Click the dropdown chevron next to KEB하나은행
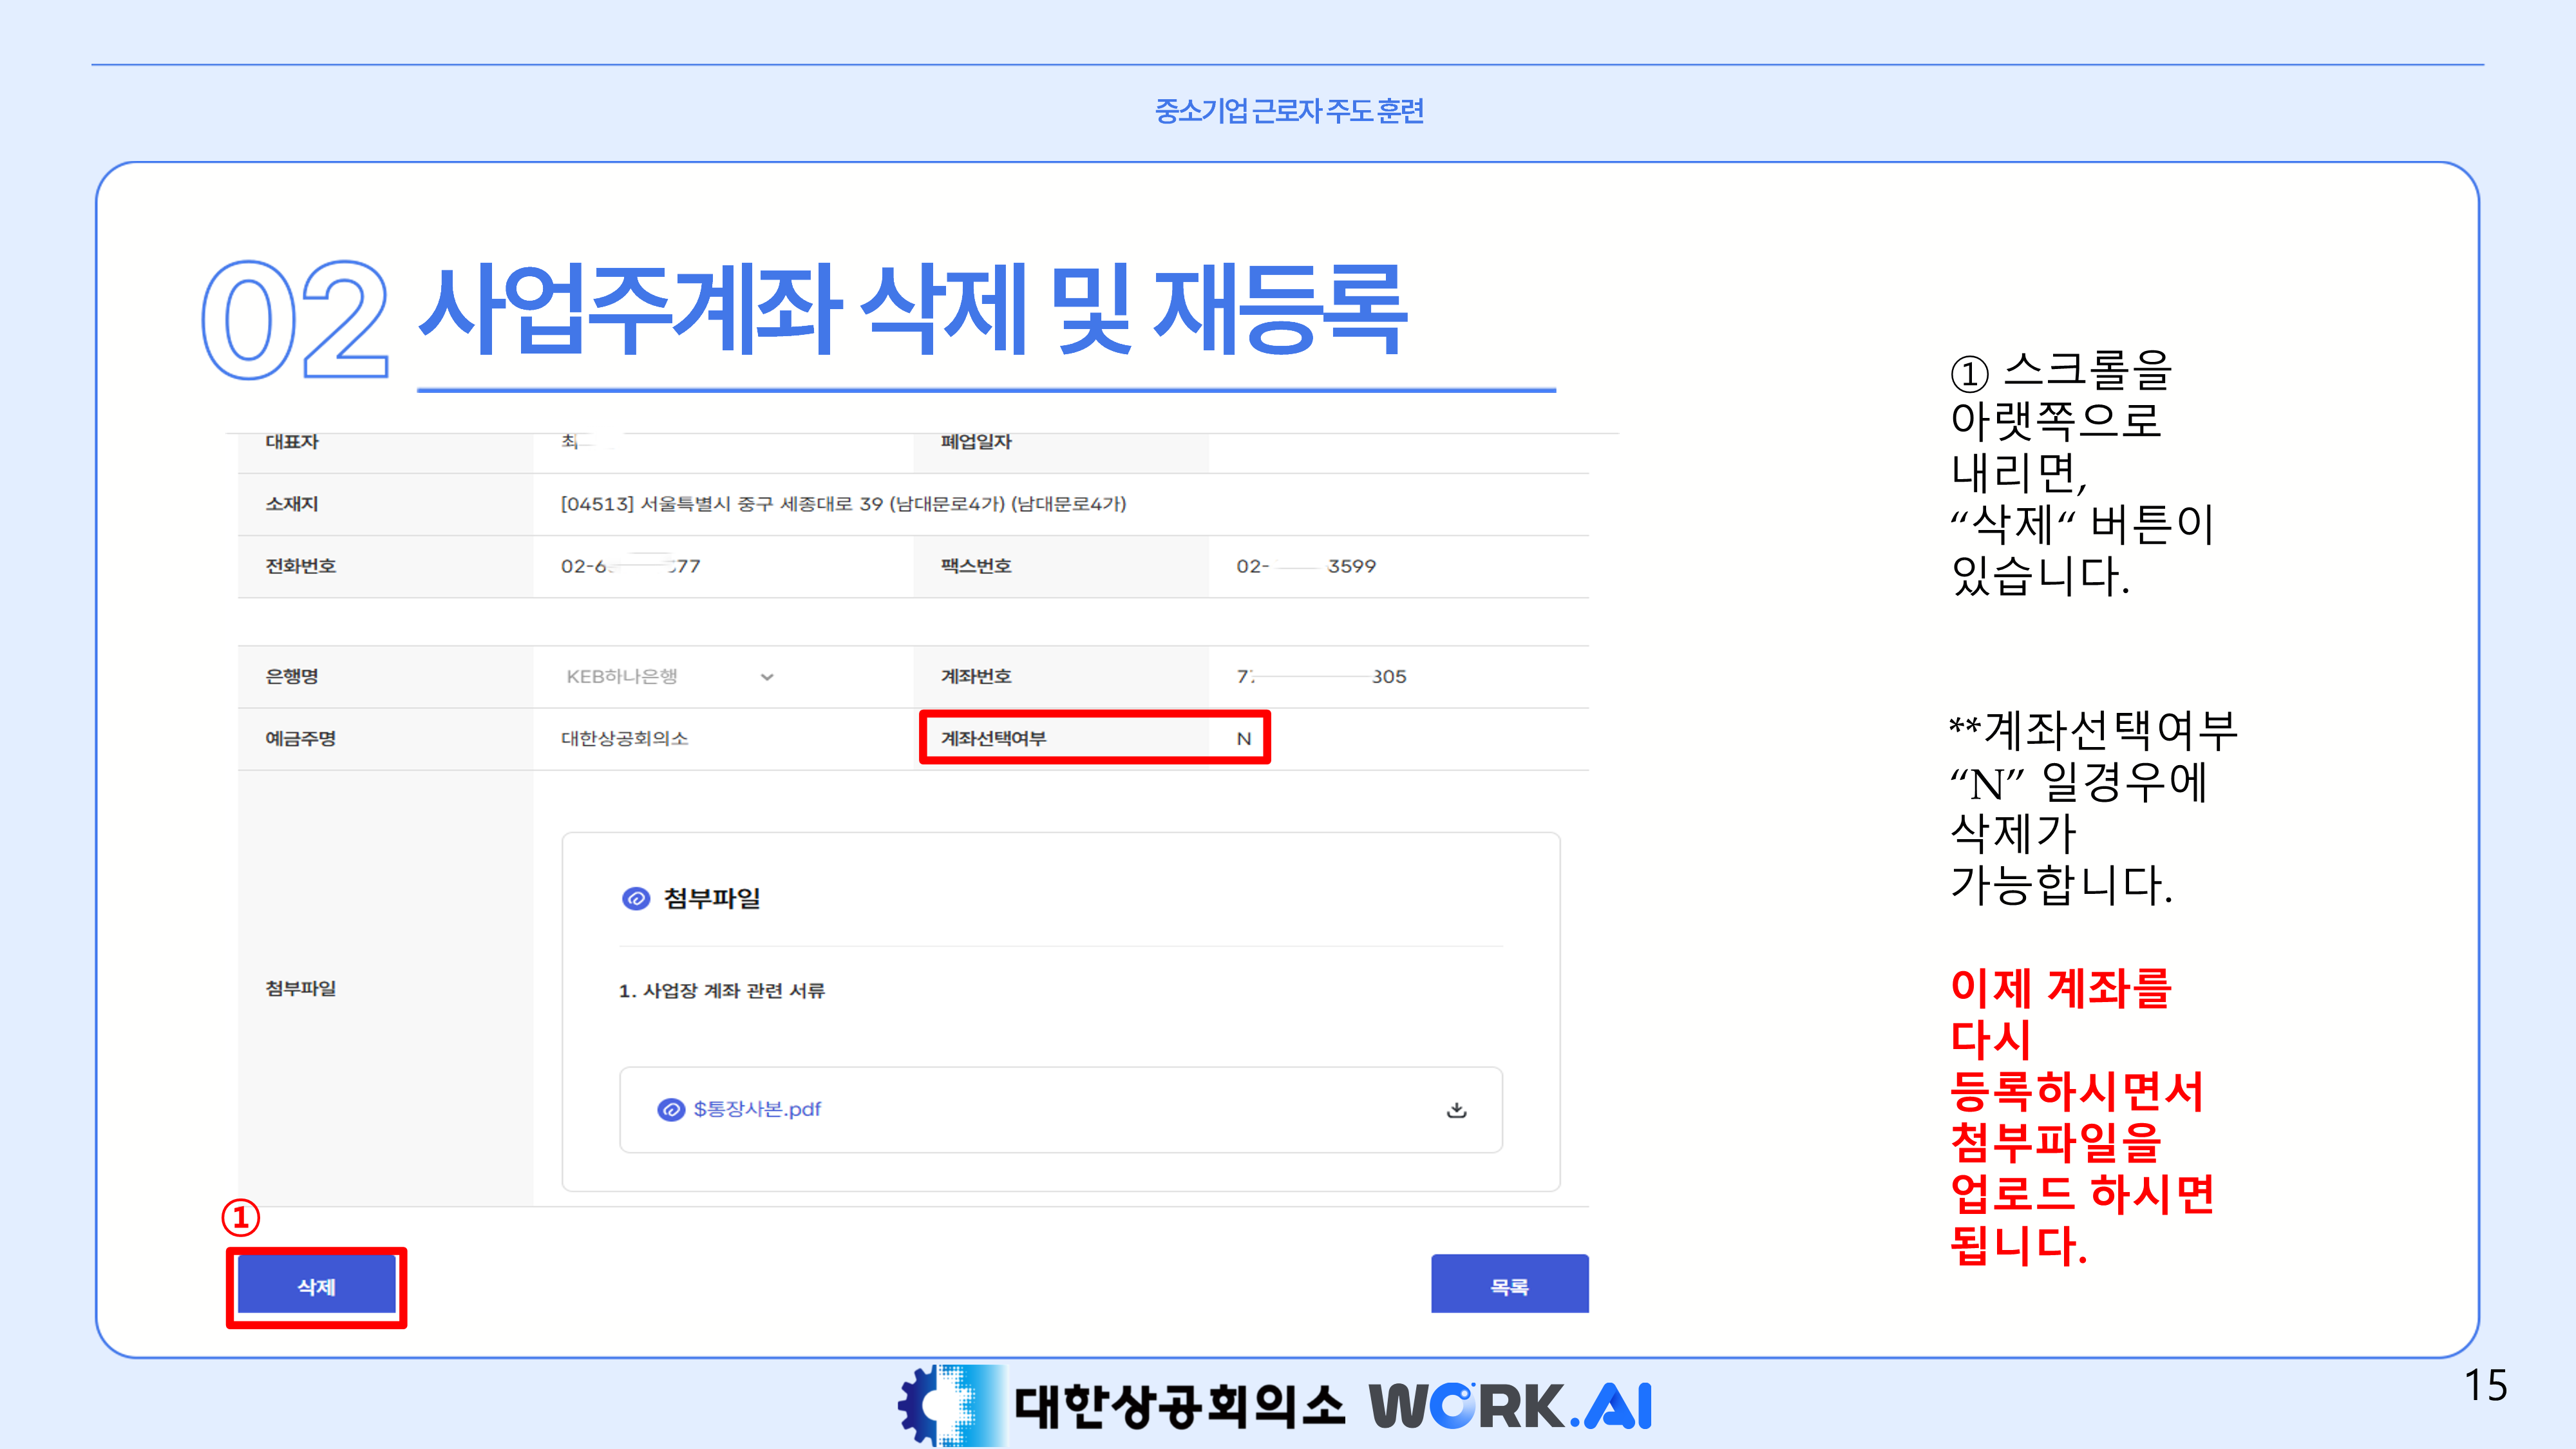 pos(767,677)
